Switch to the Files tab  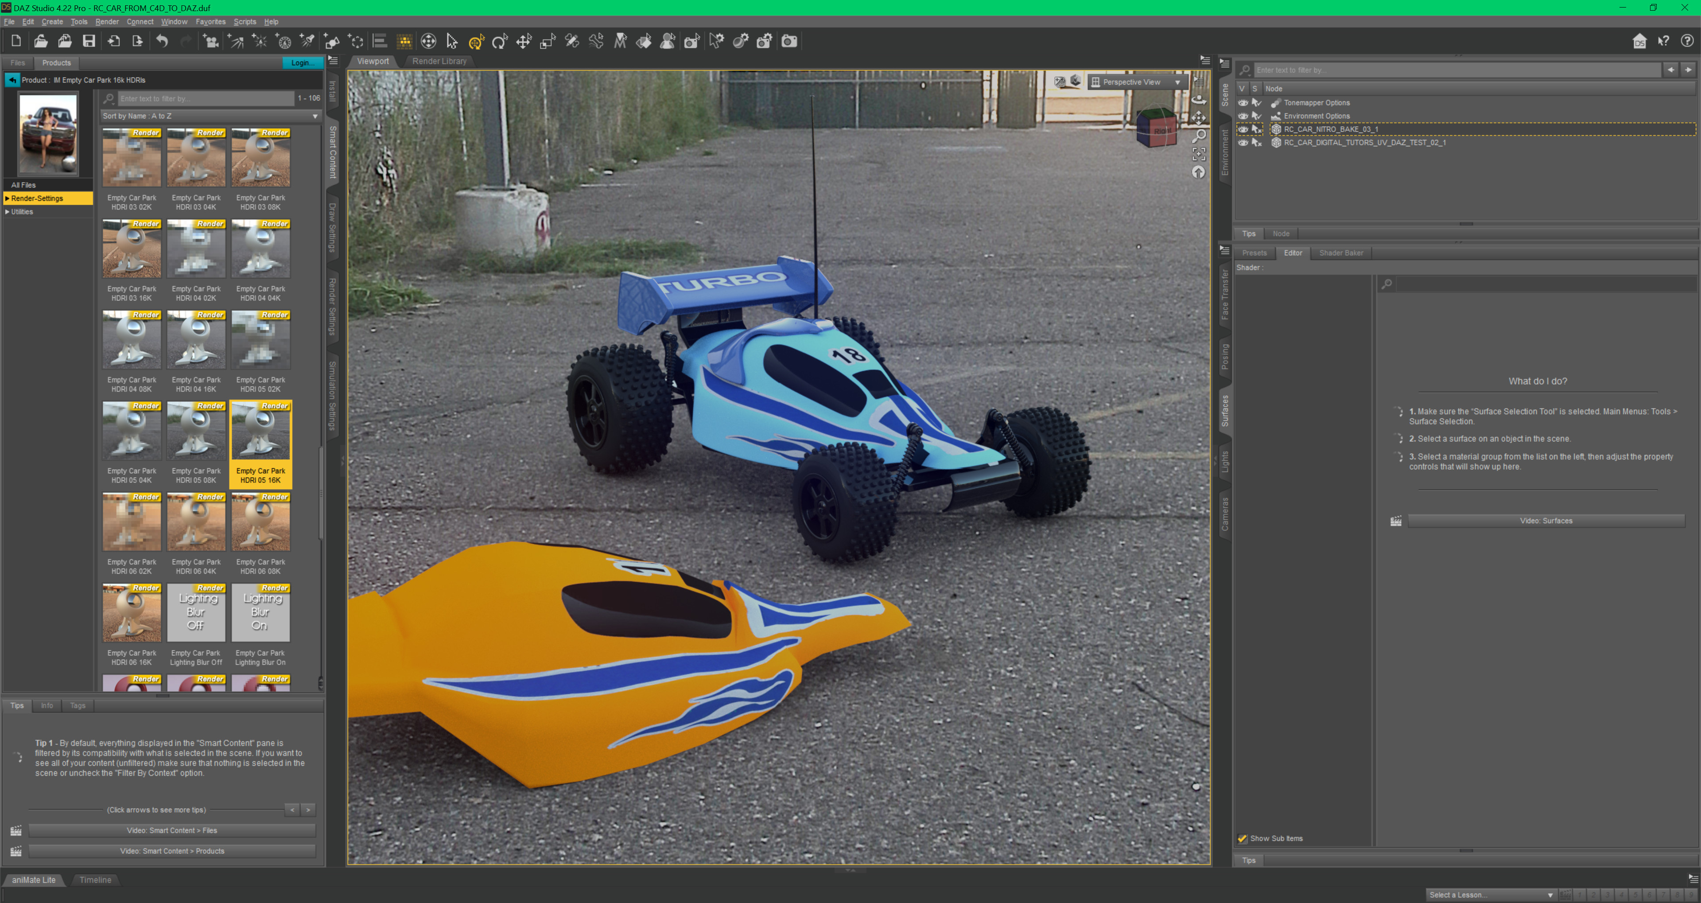[x=18, y=63]
